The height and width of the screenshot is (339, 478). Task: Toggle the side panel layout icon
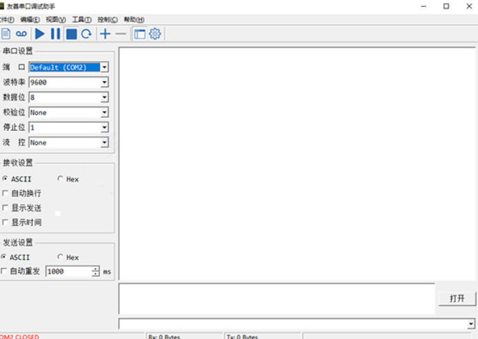click(140, 34)
